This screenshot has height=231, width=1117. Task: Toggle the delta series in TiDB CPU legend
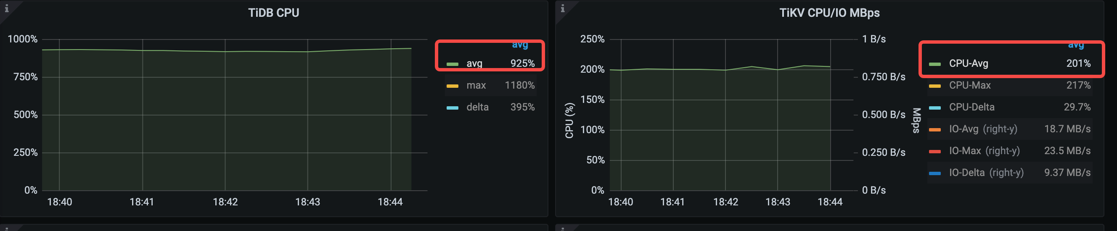(477, 107)
